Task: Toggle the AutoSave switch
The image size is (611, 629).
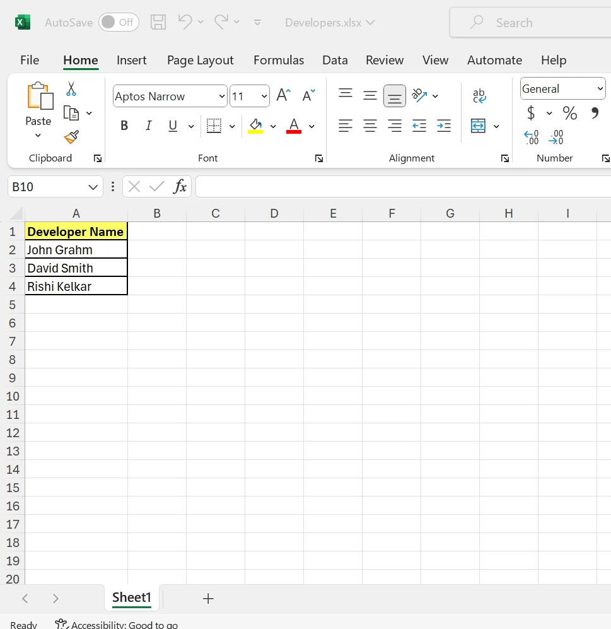Action: tap(118, 23)
